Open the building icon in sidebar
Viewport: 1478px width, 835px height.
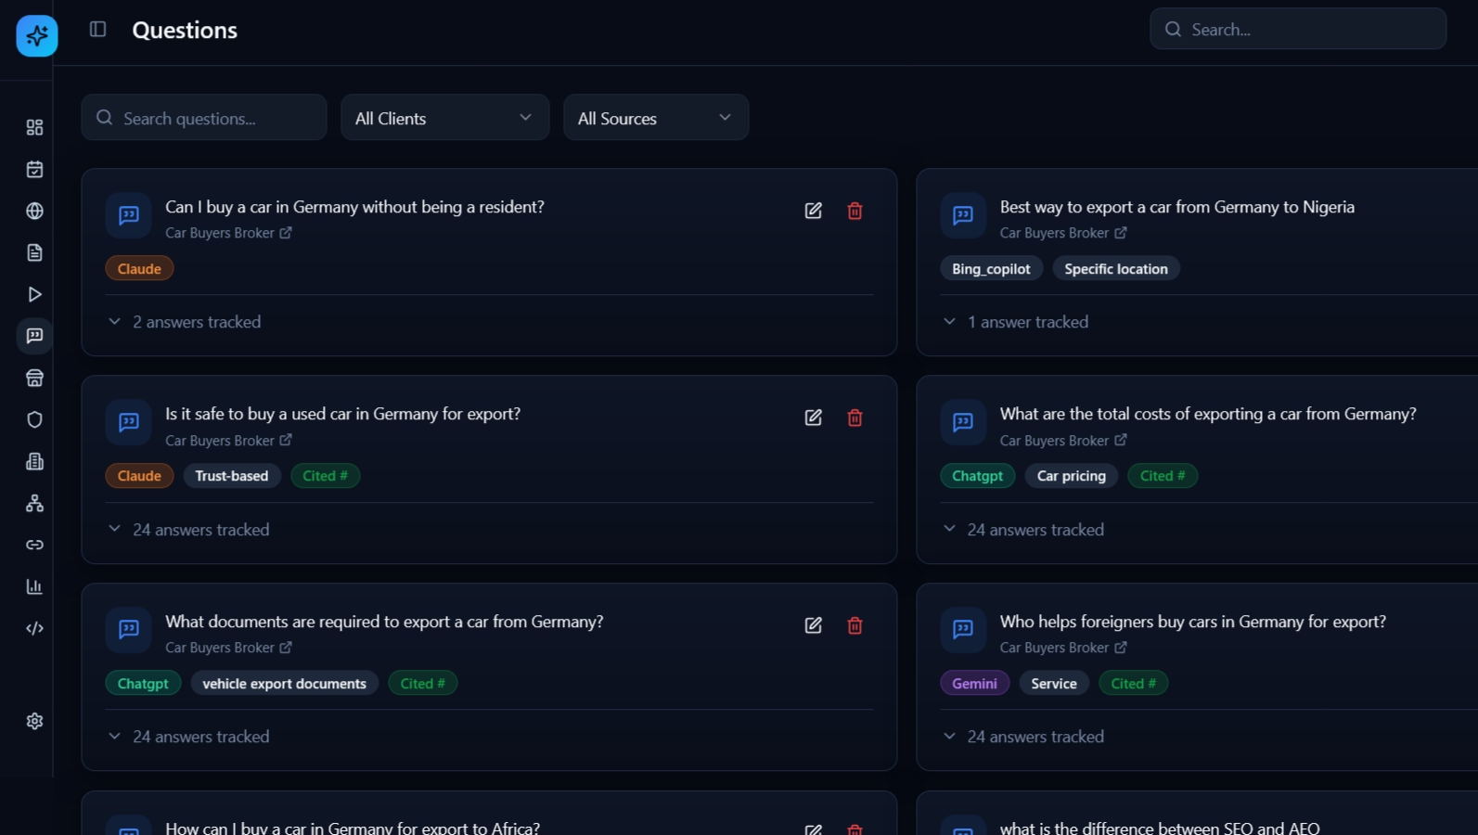point(34,461)
